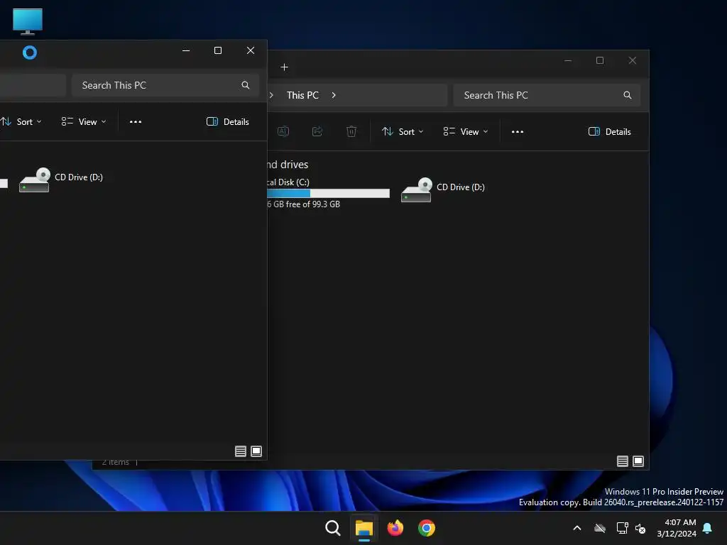The width and height of the screenshot is (727, 545).
Task: Click network display tray icon
Action: [x=622, y=528]
